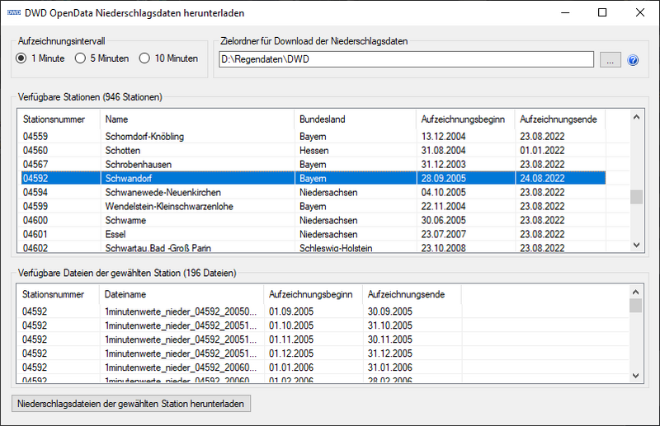This screenshot has height=426, width=660.
Task: Click the files list scrollbar thumb
Action: (635, 306)
